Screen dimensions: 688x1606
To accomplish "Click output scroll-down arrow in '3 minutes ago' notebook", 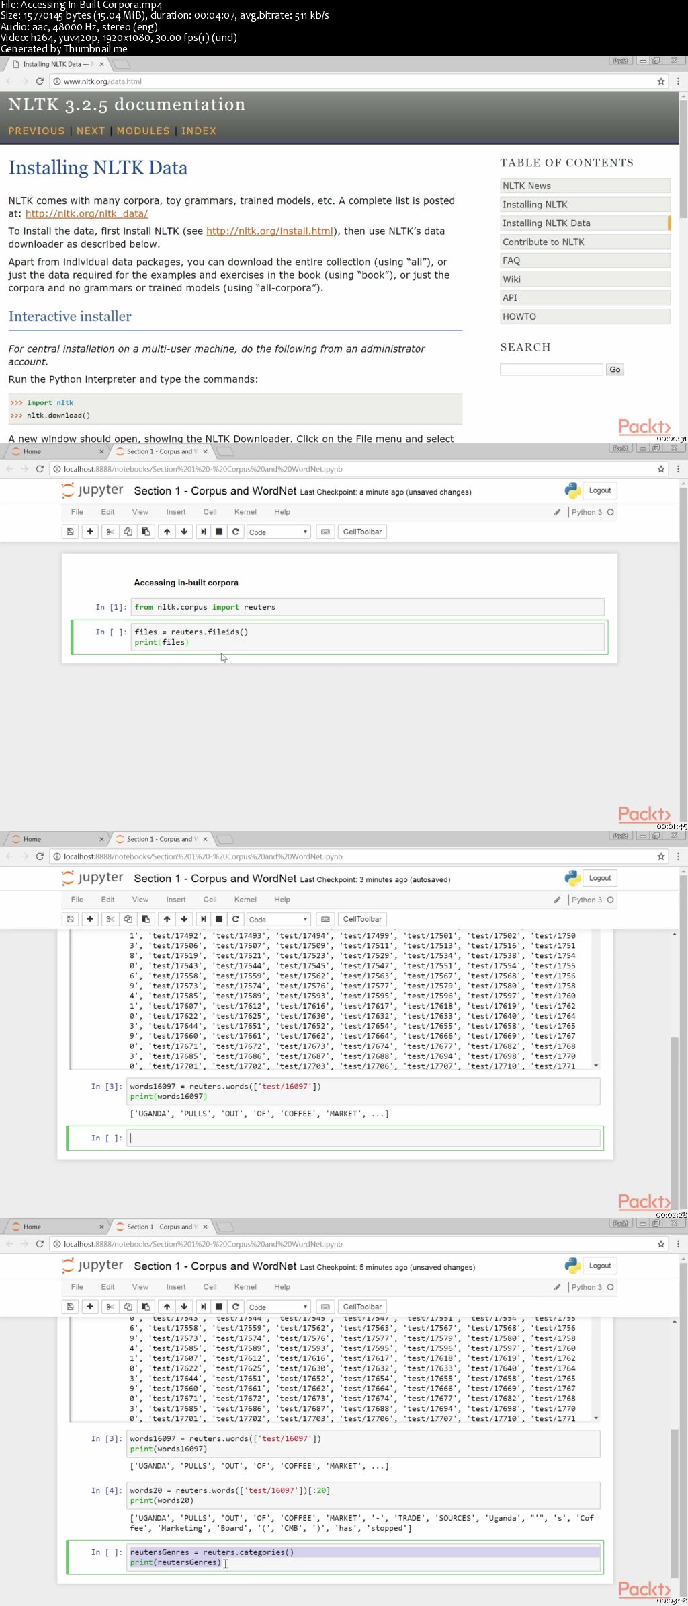I will click(x=596, y=1066).
